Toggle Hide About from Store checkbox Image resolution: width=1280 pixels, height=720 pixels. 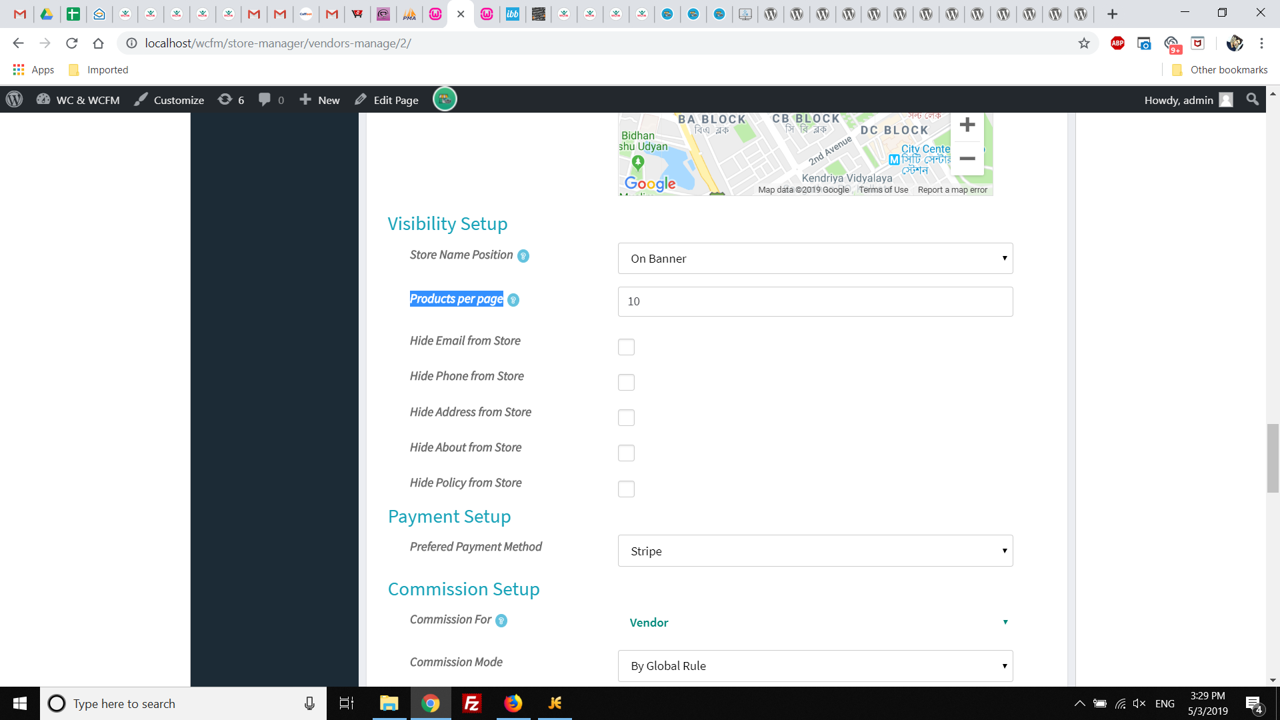(626, 453)
